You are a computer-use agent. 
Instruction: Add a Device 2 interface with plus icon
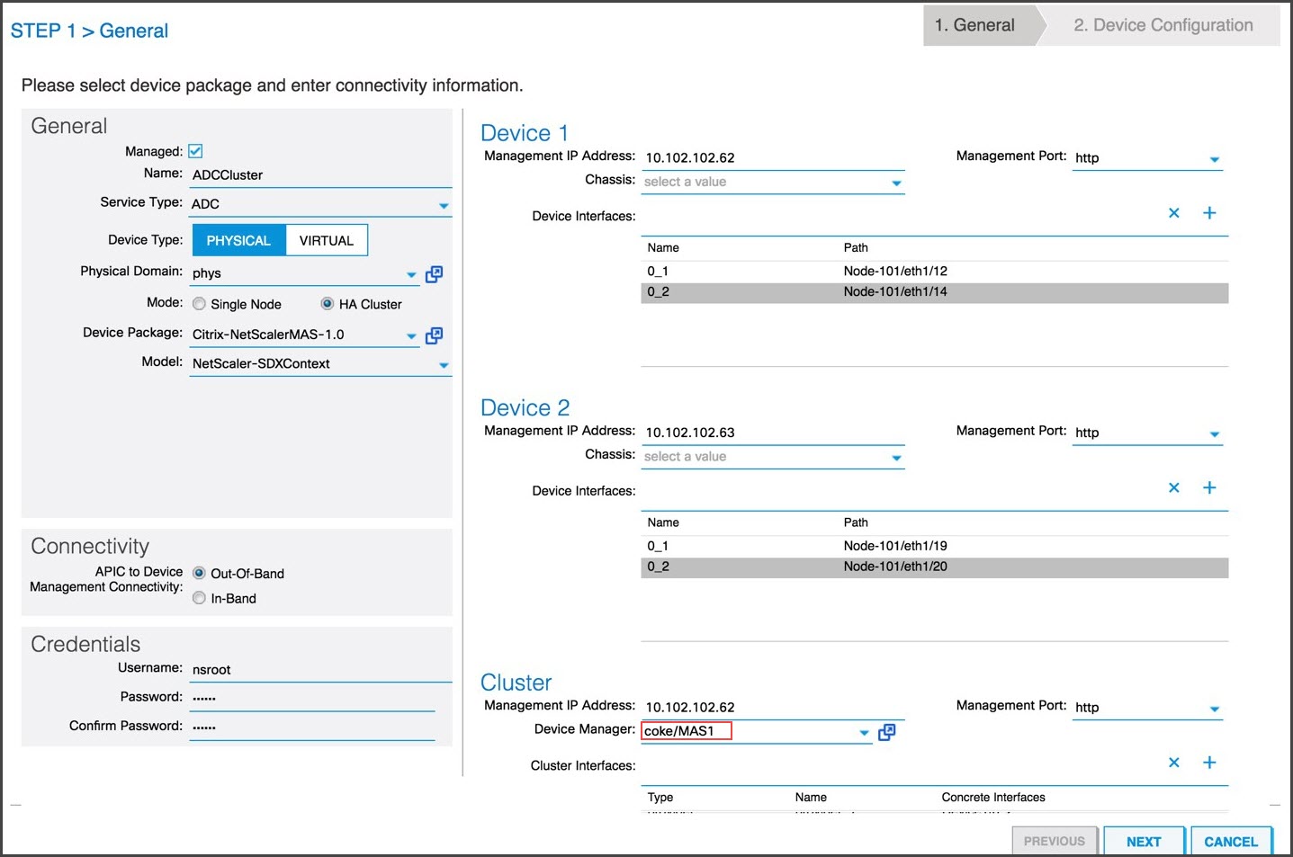(1209, 487)
